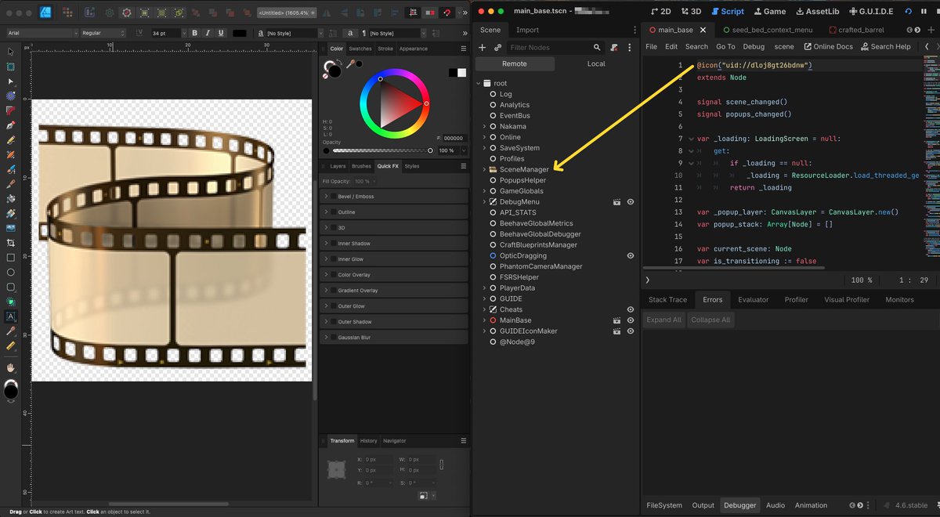Viewport: 940px width, 517px height.
Task: Expand the Nakama node
Action: pos(484,126)
